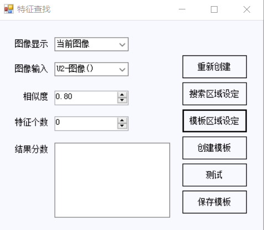
Task: Minimize the 特征查找 window
Action: [x=182, y=9]
